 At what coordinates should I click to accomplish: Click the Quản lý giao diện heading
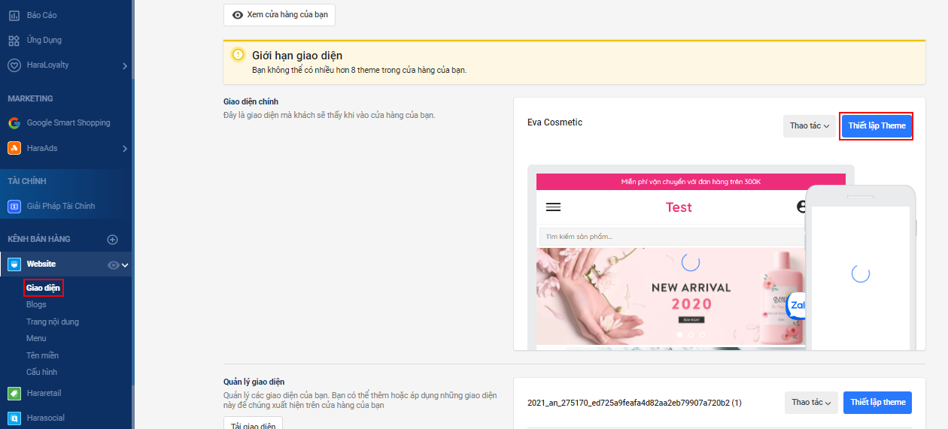(x=254, y=382)
